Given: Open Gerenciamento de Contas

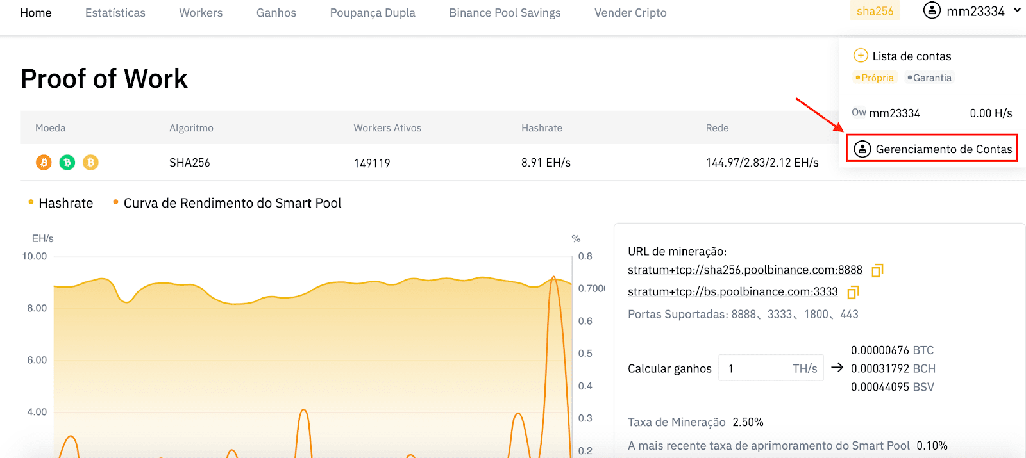Looking at the screenshot, I should point(932,149).
